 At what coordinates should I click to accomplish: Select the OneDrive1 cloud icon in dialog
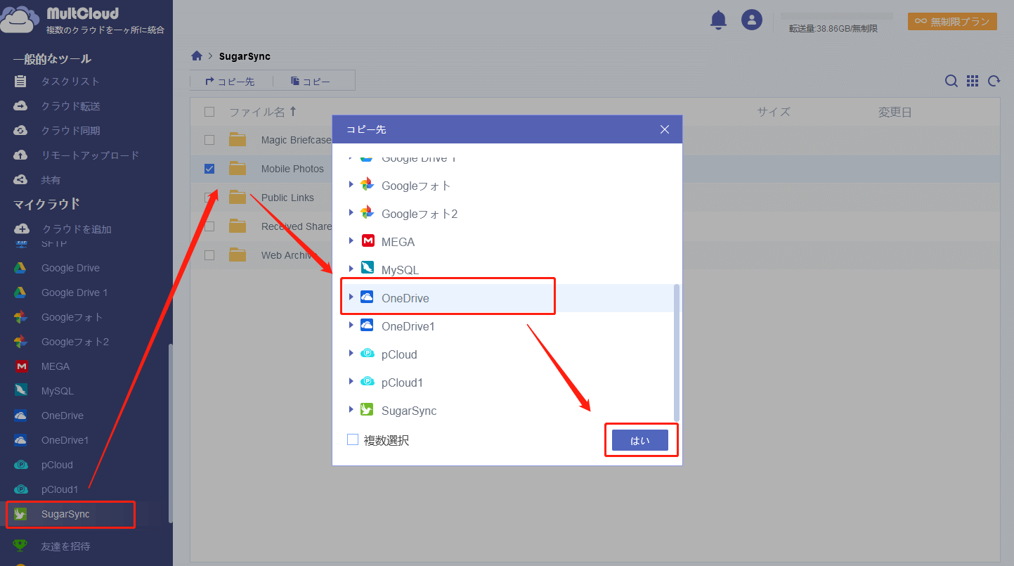point(368,326)
